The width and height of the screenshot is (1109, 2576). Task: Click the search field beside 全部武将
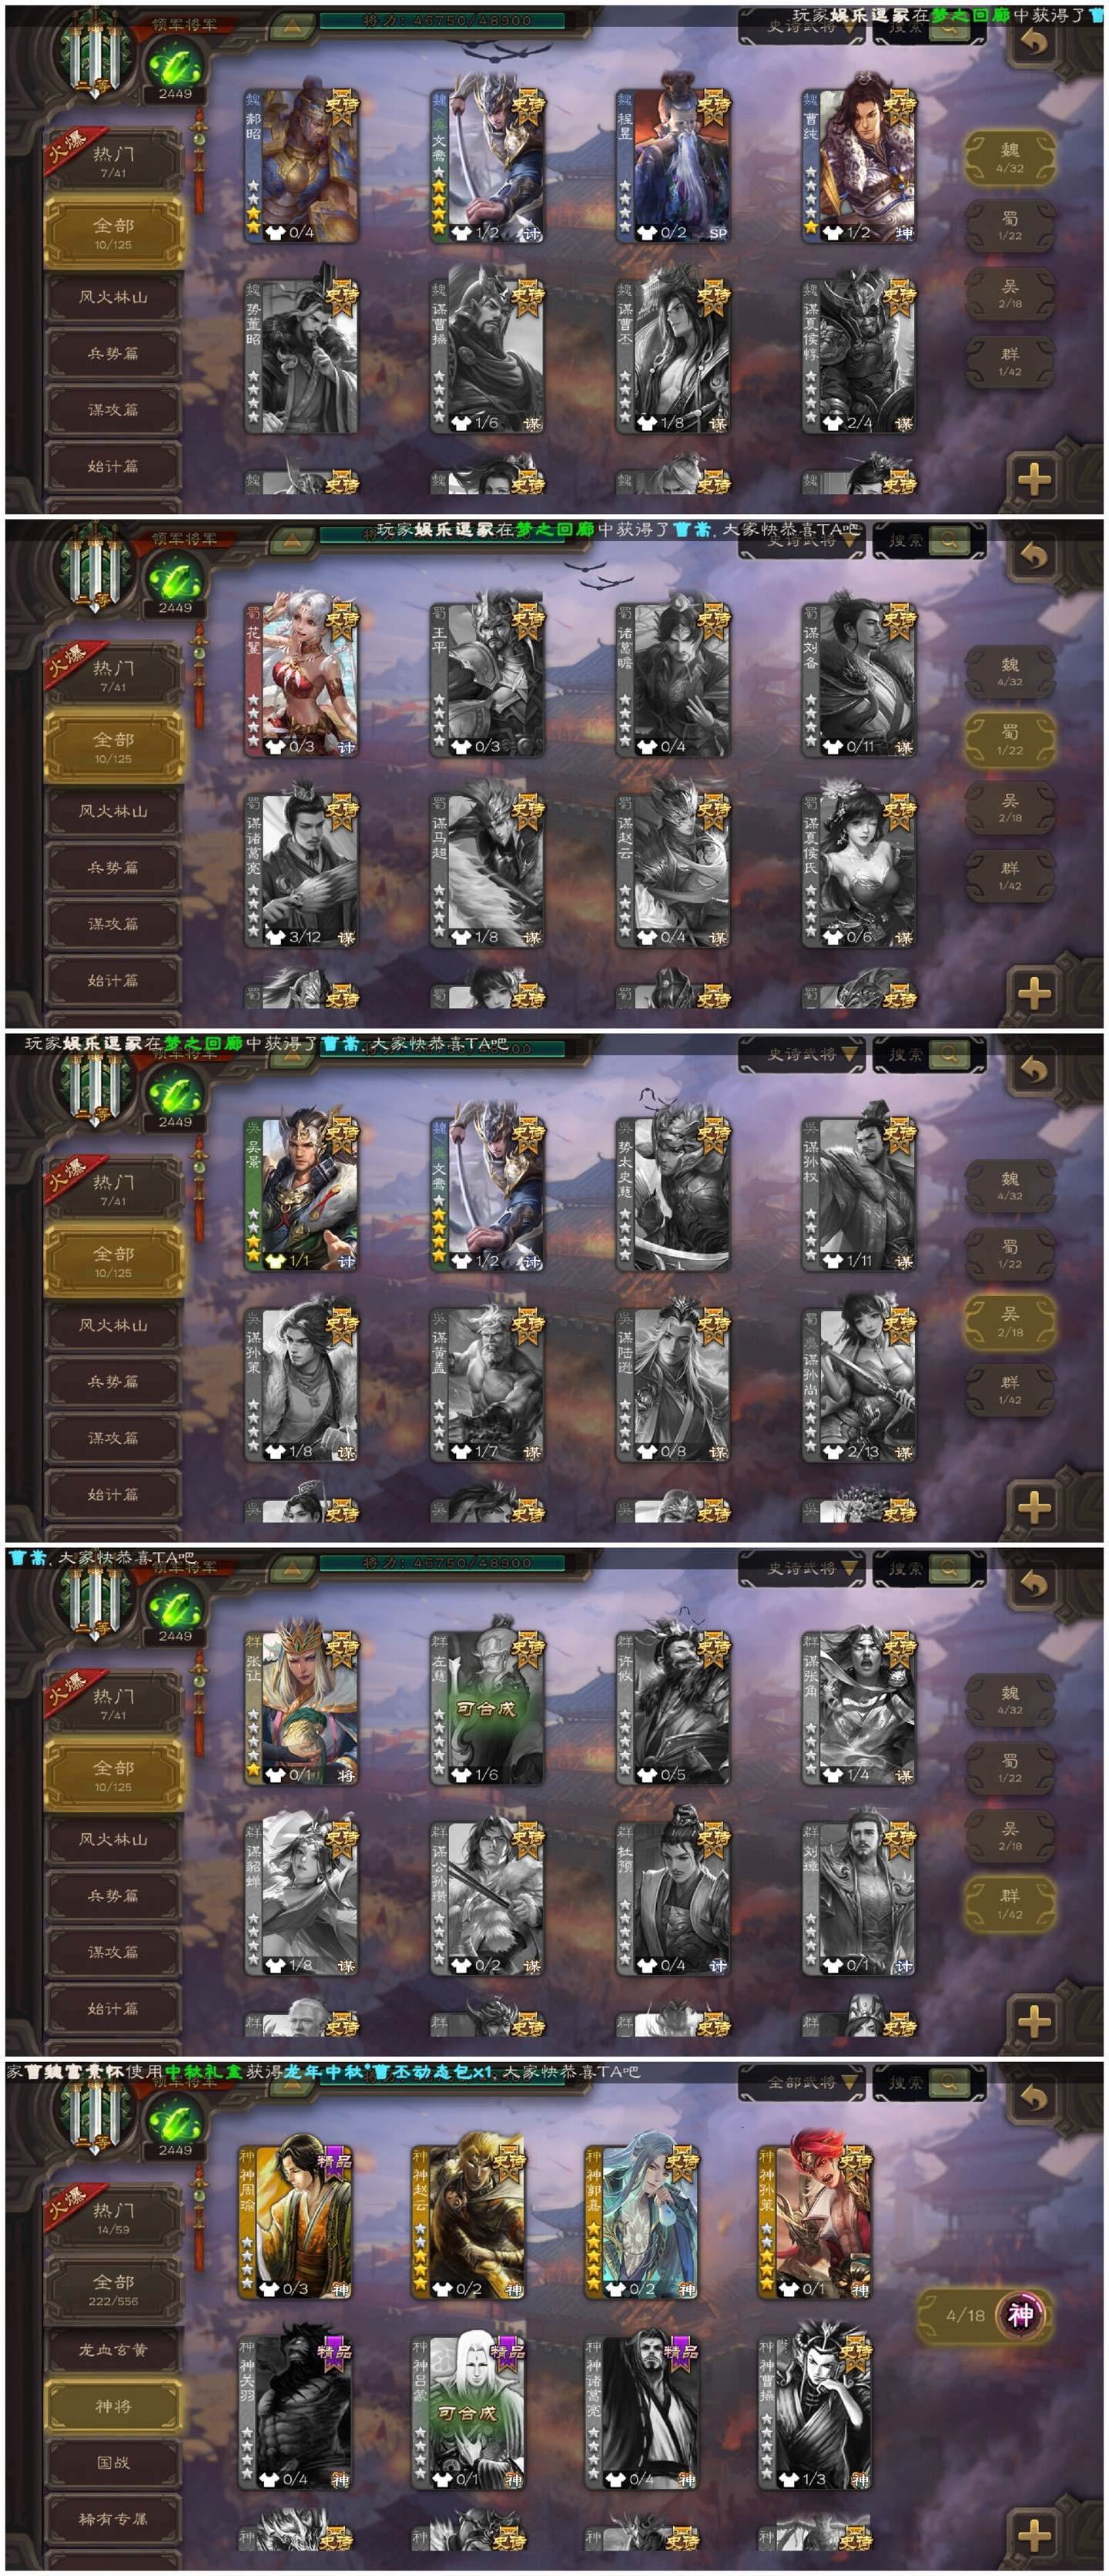929,2083
